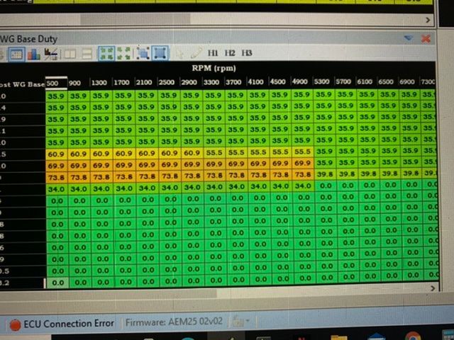Click the first green arrows icon
Image resolution: width=454 pixels, height=340 pixels.
106,54
